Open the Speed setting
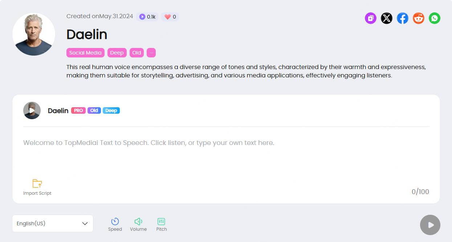 click(x=115, y=221)
